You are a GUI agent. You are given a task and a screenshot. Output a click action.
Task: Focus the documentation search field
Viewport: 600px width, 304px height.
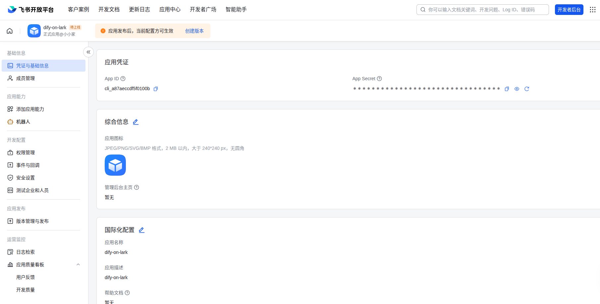click(482, 10)
